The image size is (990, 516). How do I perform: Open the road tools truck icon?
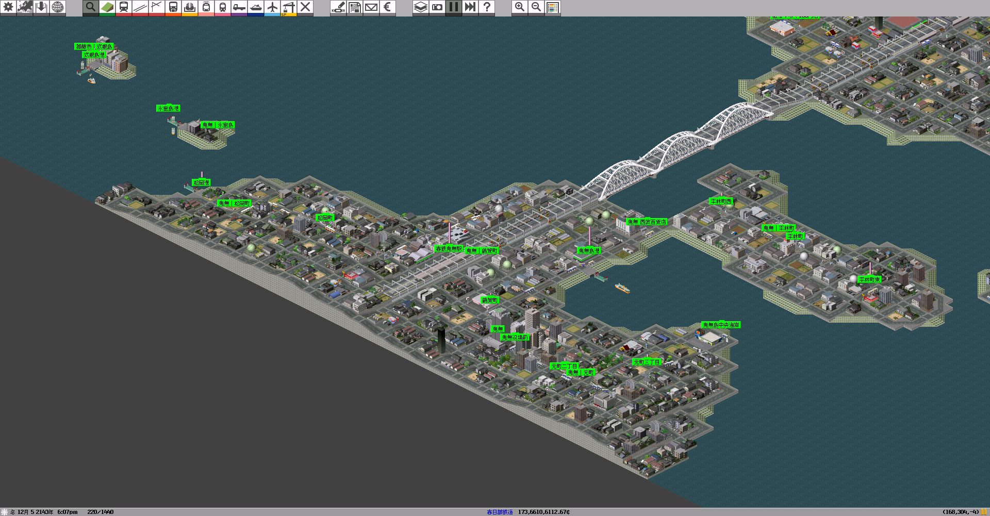pyautogui.click(x=239, y=8)
